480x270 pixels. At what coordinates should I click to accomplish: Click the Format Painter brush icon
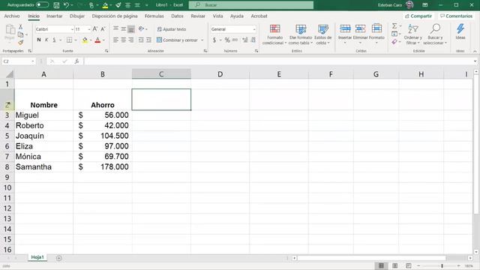(x=20, y=43)
